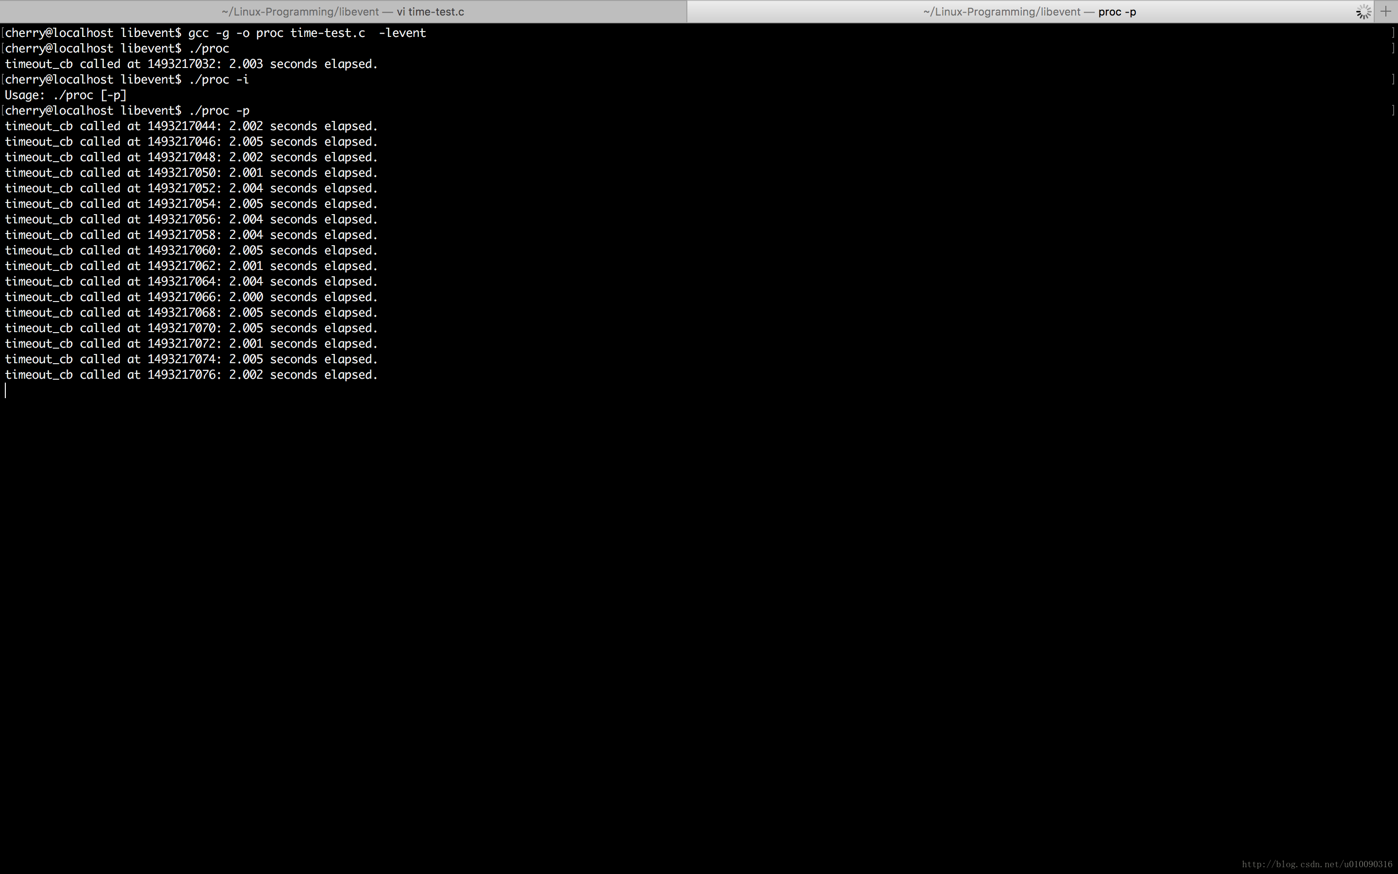Click the line with timestamp 1493217070
This screenshot has width=1398, height=874.
[191, 328]
